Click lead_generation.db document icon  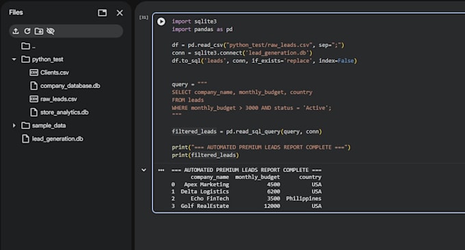click(x=25, y=139)
